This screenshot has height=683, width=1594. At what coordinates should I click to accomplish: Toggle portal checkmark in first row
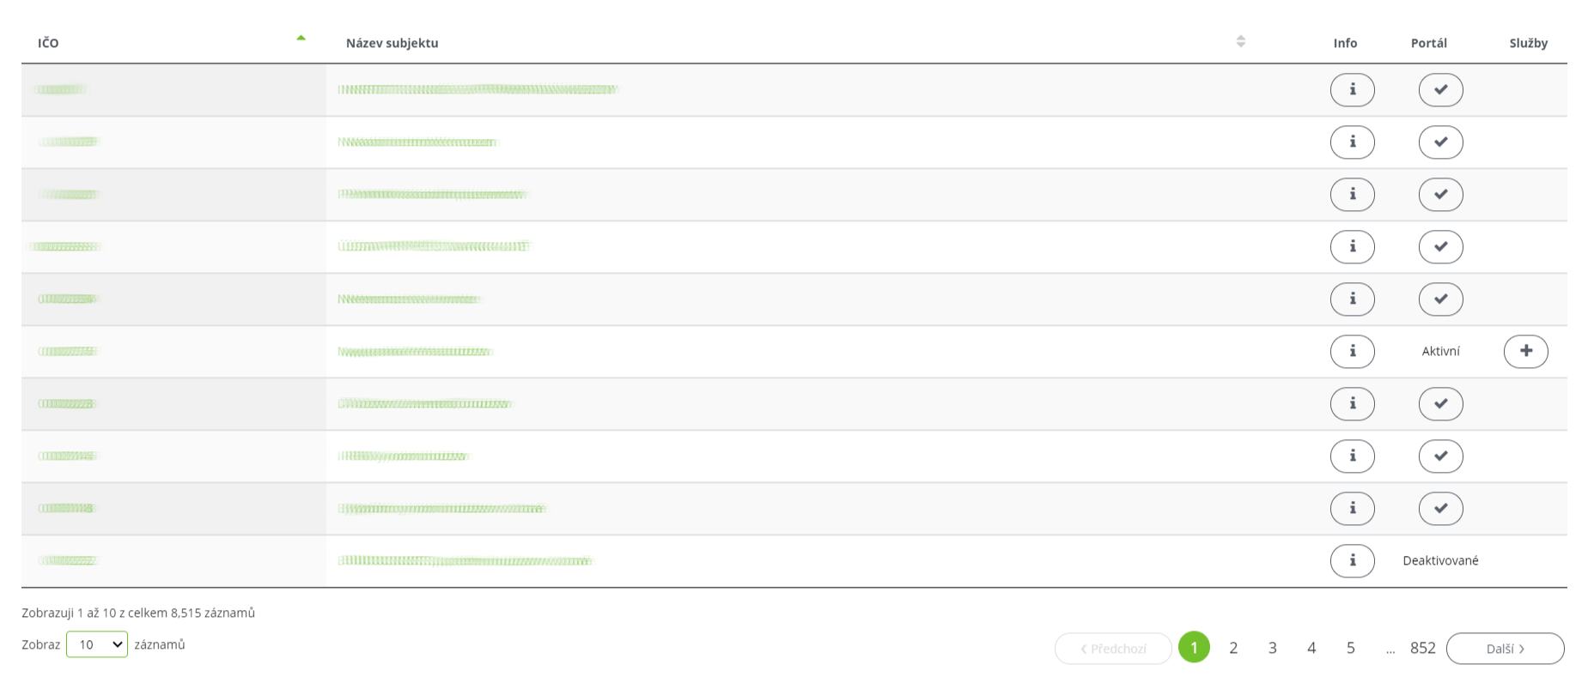click(1440, 90)
